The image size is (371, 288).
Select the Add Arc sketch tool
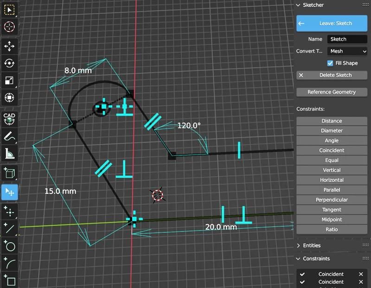[x=9, y=262]
